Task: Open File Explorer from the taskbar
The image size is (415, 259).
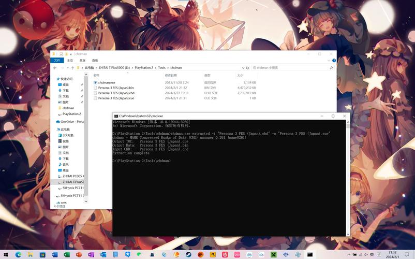Action: [30, 254]
